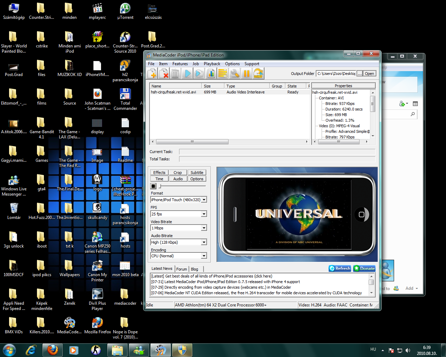Click the Open button beside Output Folder

pos(369,74)
